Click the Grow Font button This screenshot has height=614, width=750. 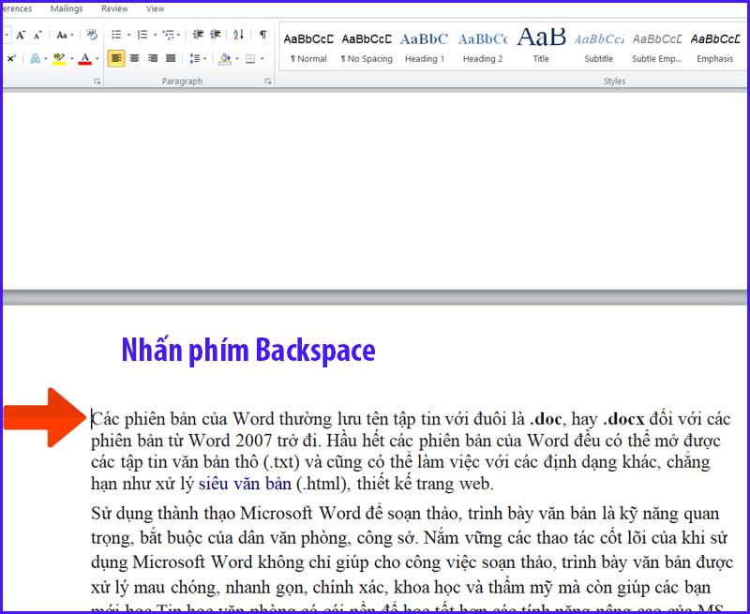click(x=20, y=35)
